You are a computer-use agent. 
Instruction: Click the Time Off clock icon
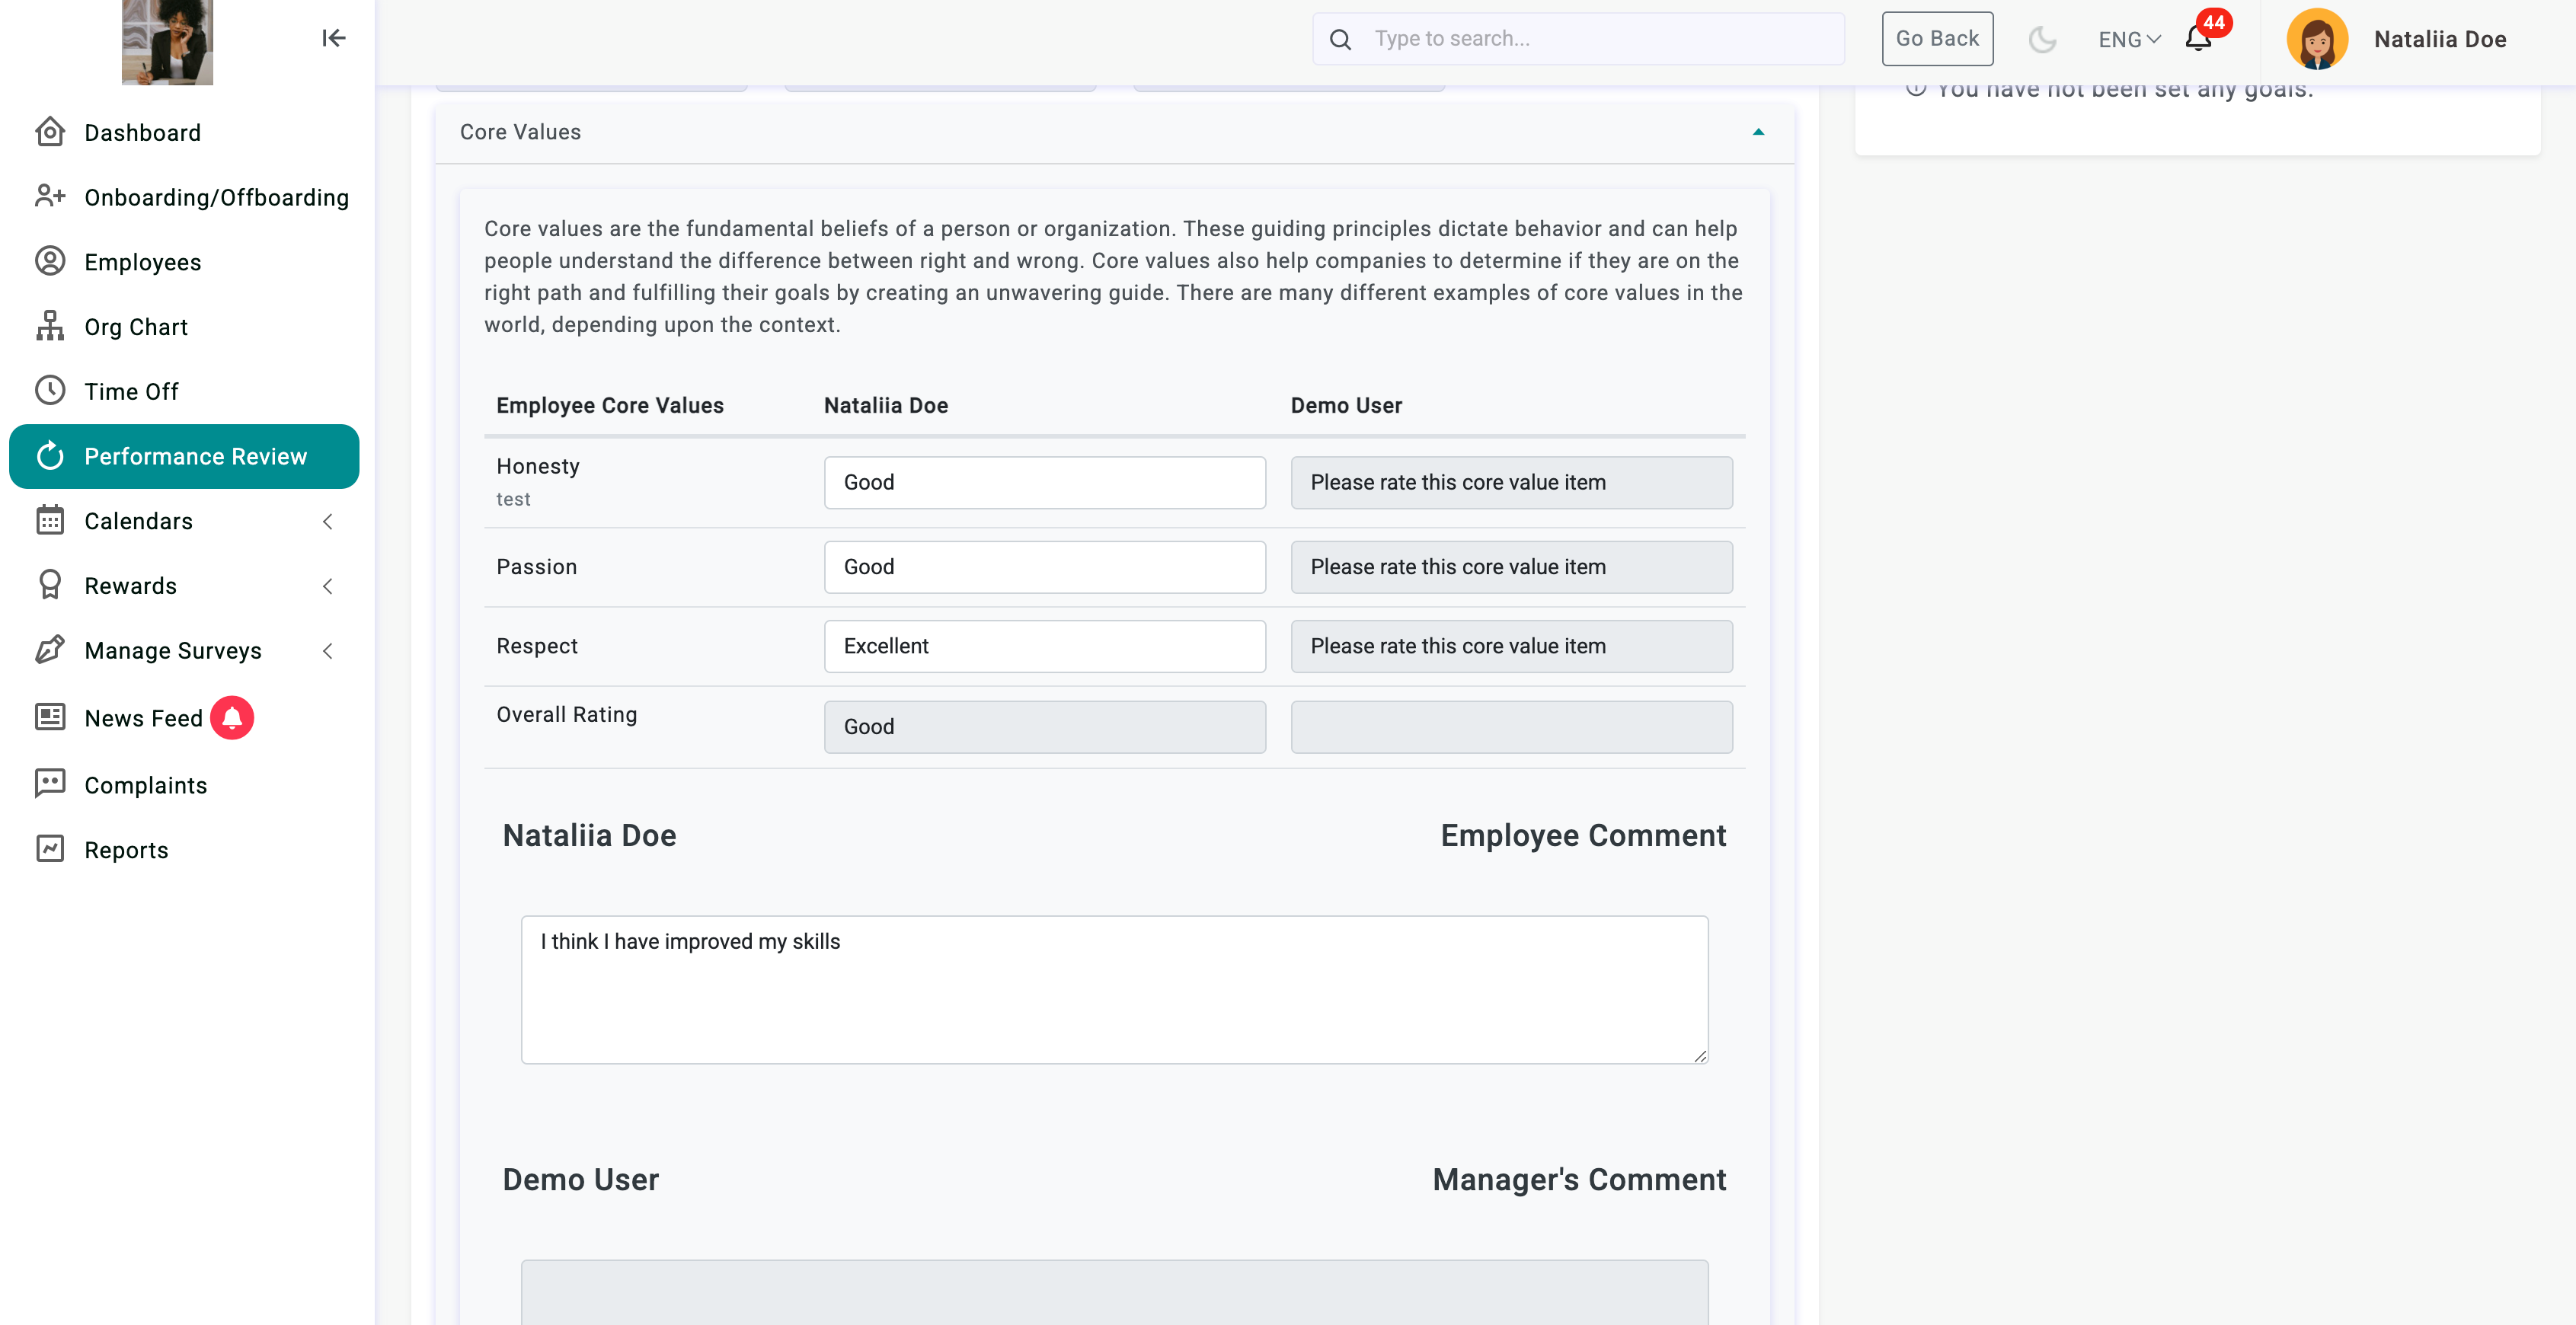(50, 391)
